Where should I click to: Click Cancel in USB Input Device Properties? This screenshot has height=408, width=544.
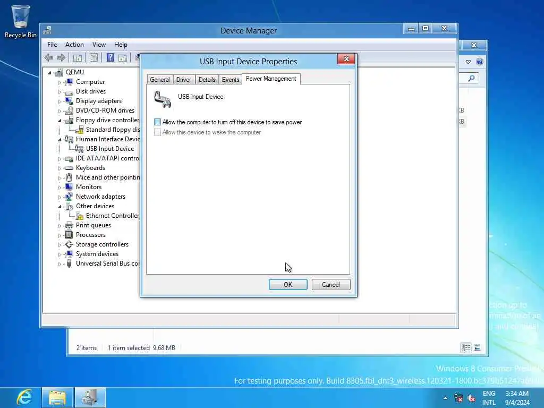(x=330, y=285)
